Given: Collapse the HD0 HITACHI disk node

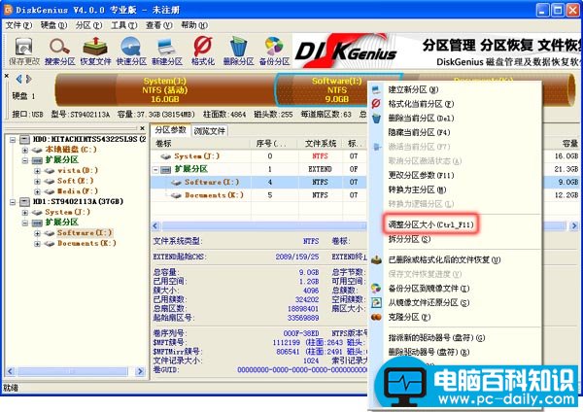Looking at the screenshot, I should click(13, 140).
